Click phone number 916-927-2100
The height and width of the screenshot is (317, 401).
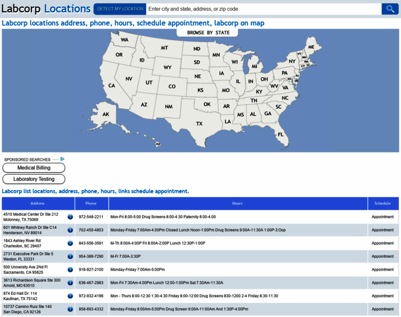tap(91, 269)
